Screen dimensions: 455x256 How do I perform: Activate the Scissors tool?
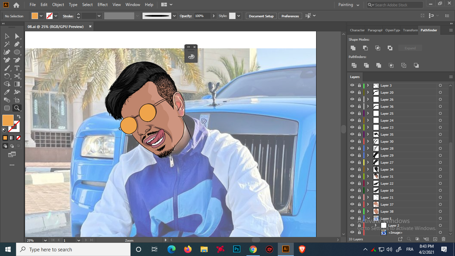click(x=17, y=76)
